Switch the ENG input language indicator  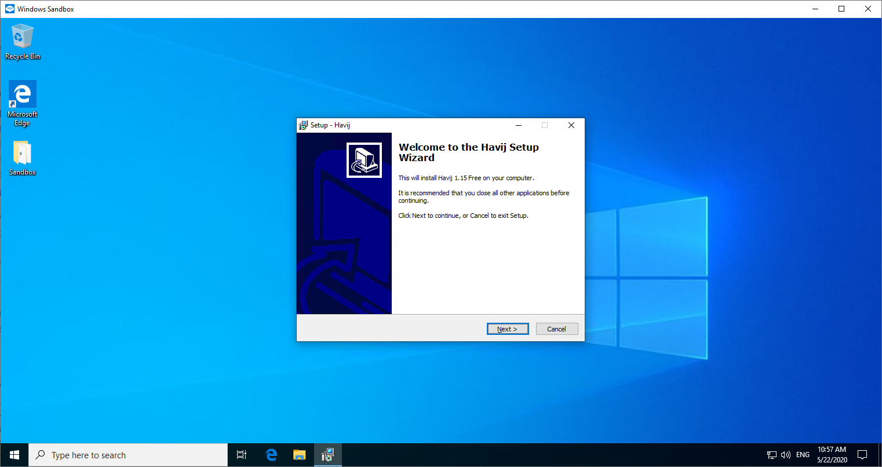(803, 455)
